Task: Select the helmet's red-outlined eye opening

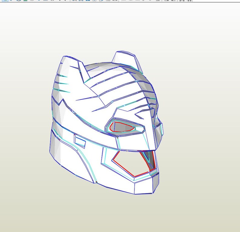Action: [x=122, y=127]
